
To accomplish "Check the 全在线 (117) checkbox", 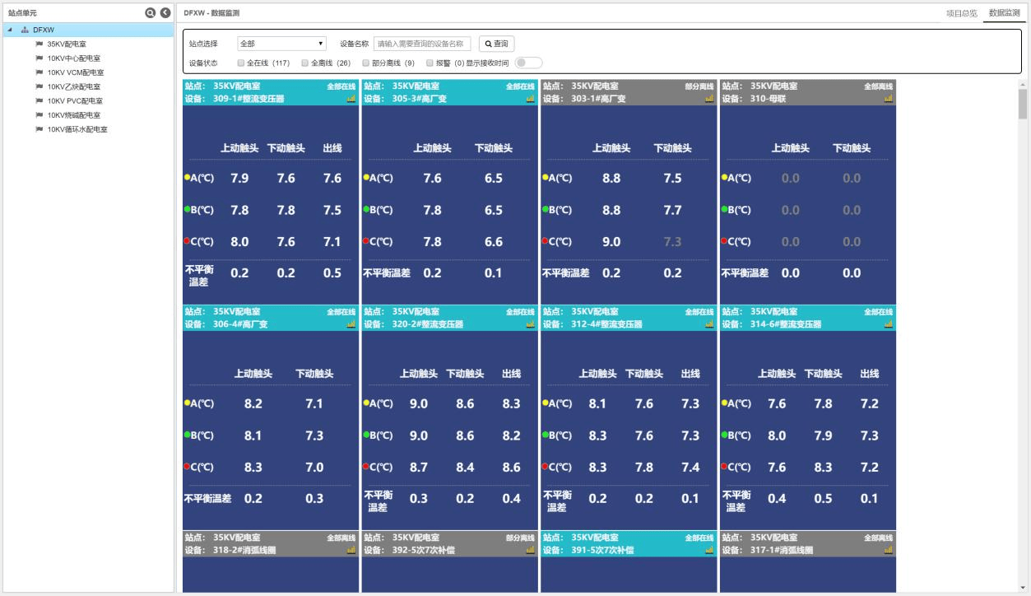I will click(x=240, y=63).
